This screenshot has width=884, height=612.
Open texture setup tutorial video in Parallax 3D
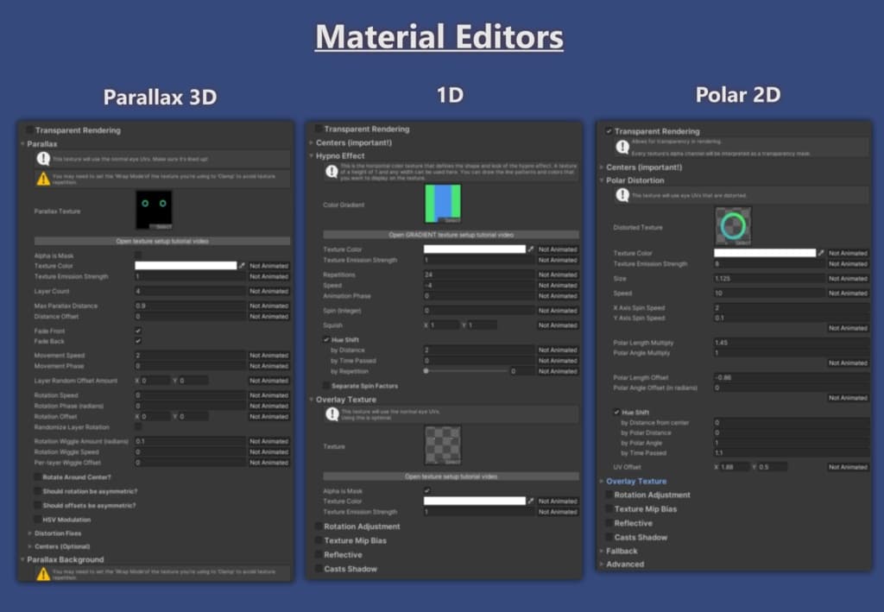(x=162, y=241)
